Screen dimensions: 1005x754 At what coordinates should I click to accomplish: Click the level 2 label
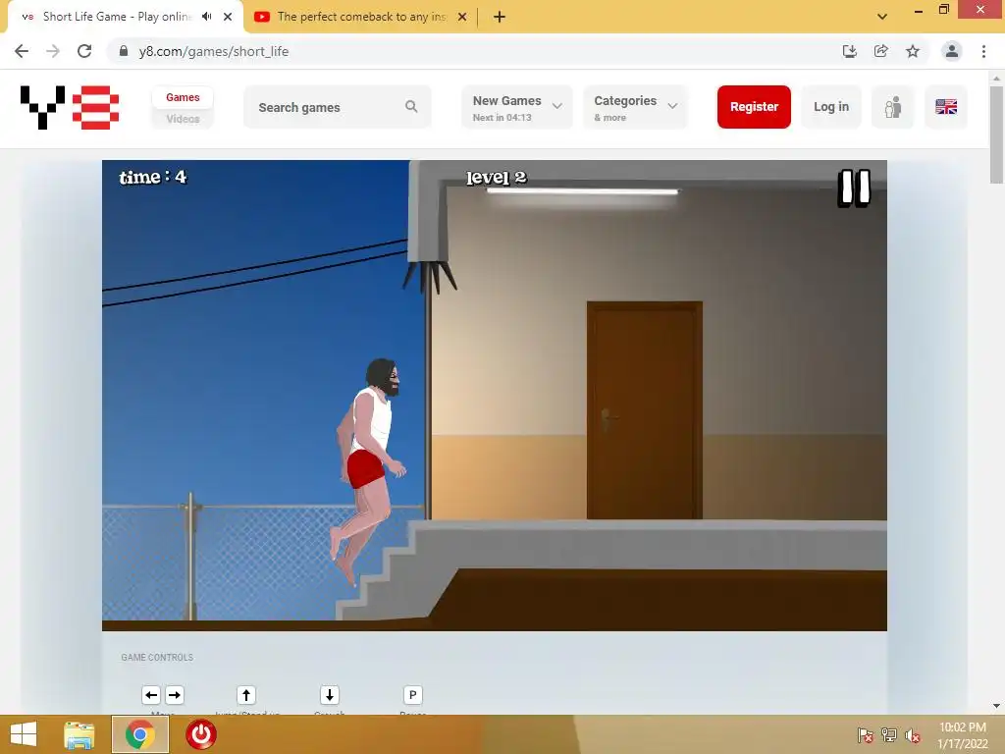(x=496, y=177)
